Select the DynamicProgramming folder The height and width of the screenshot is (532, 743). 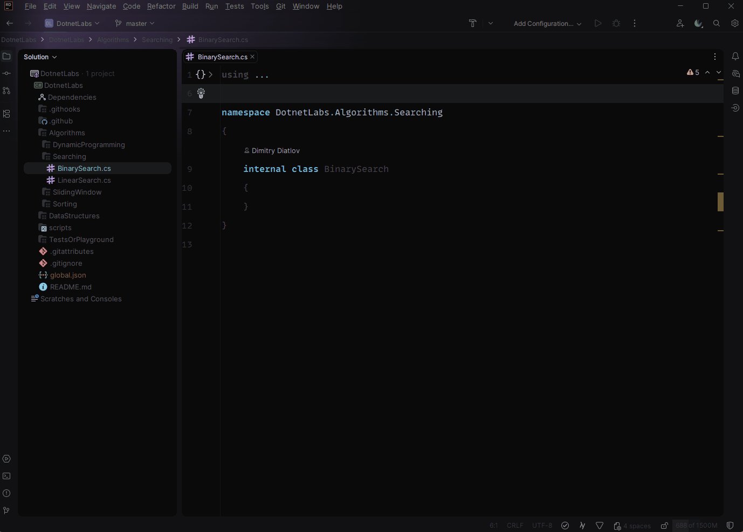[x=88, y=144]
